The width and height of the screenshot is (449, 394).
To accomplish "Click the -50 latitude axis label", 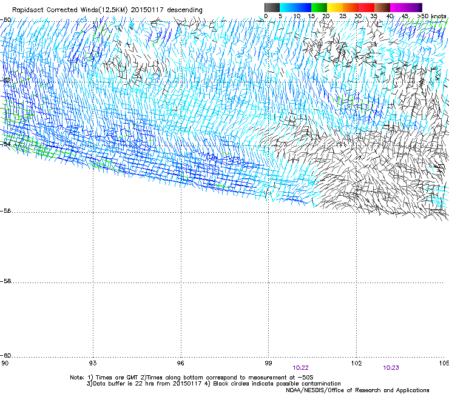I will [5, 20].
